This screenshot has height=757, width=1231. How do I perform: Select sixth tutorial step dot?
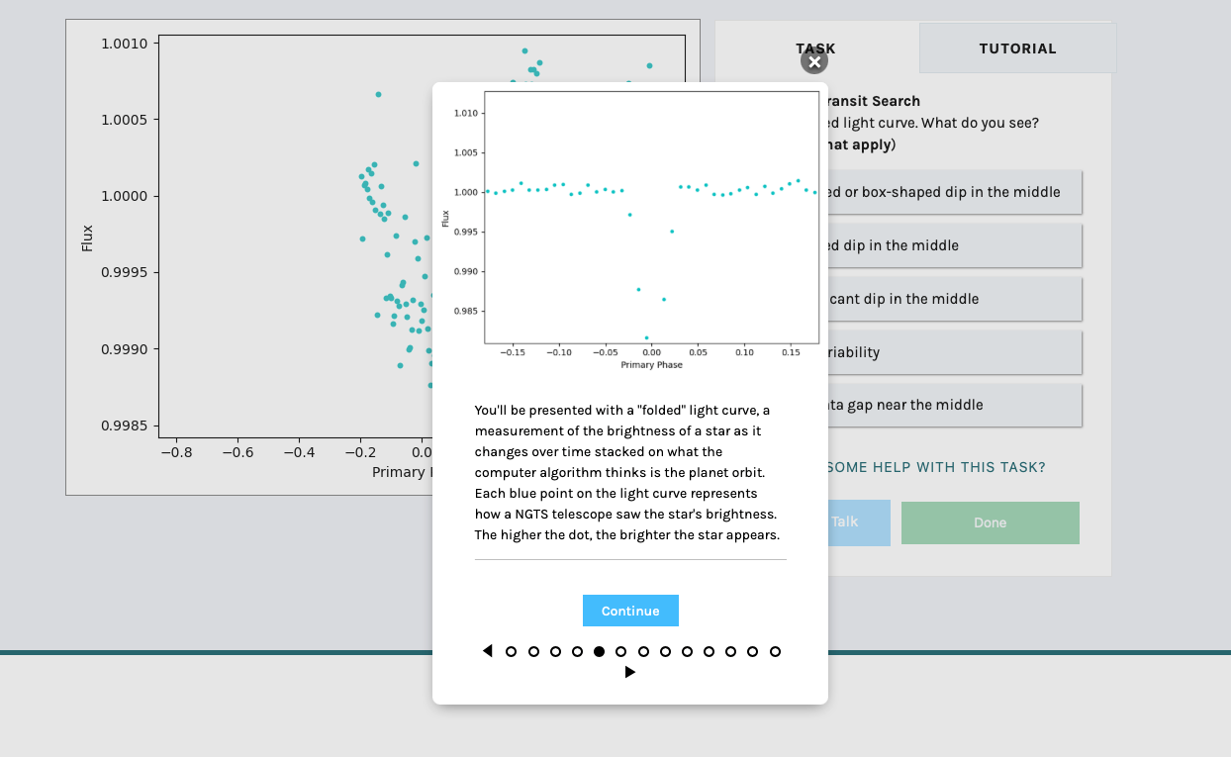[x=620, y=651]
